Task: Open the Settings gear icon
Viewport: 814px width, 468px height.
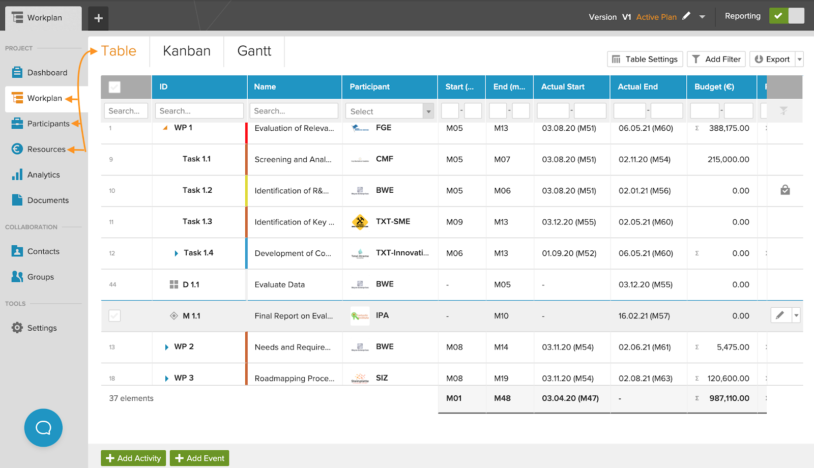Action: click(17, 328)
